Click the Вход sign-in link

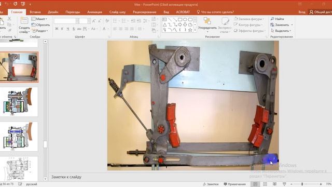click(302, 12)
